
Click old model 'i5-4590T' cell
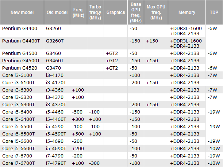pos(57,134)
